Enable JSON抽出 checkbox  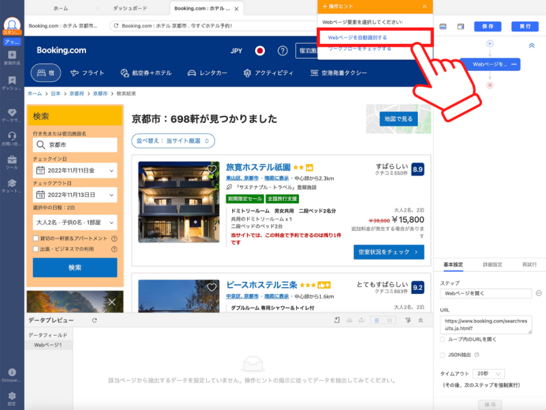[442, 355]
